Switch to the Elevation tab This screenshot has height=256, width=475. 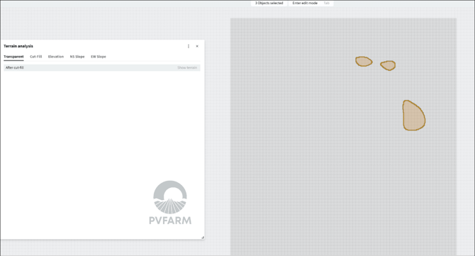pyautogui.click(x=56, y=57)
